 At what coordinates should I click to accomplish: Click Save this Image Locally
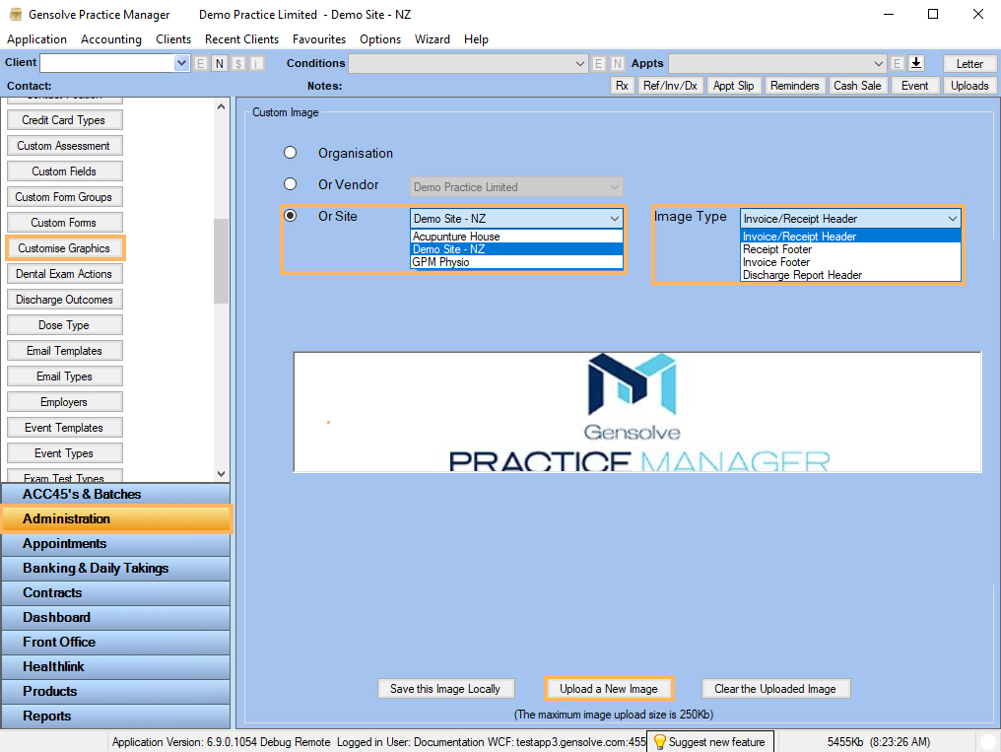click(445, 689)
